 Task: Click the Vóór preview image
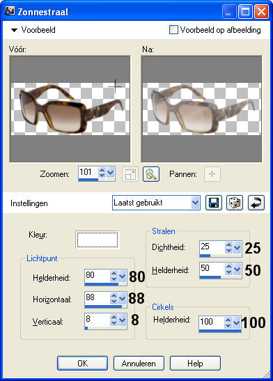70,109
